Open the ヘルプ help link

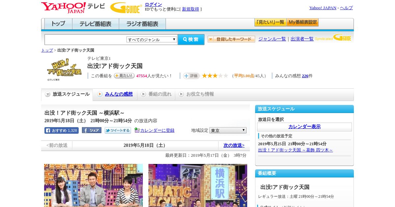[346, 8]
